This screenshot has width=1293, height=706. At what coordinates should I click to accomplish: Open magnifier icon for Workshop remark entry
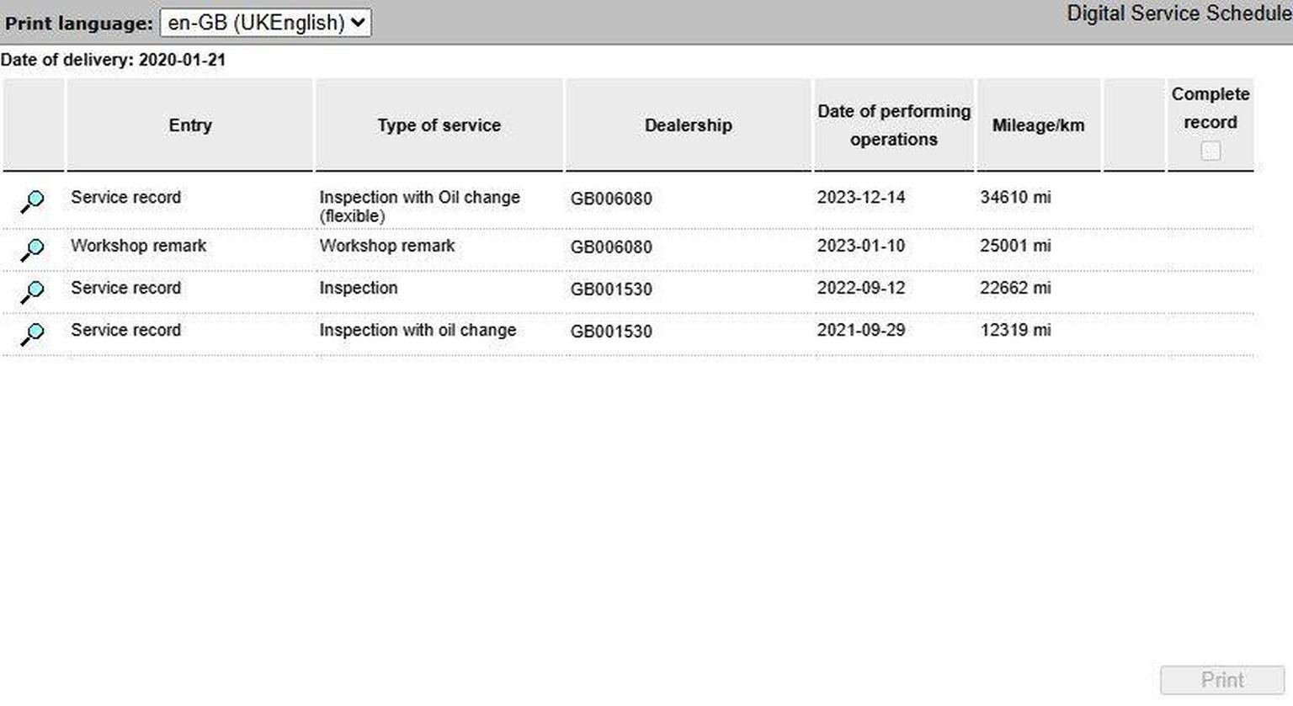click(x=32, y=250)
